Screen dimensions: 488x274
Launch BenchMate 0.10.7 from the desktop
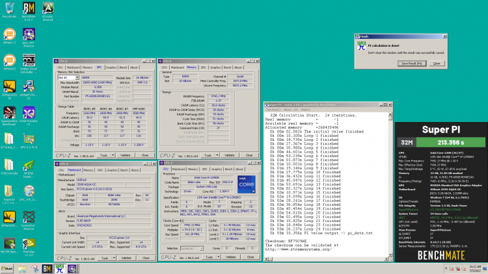click(x=28, y=8)
